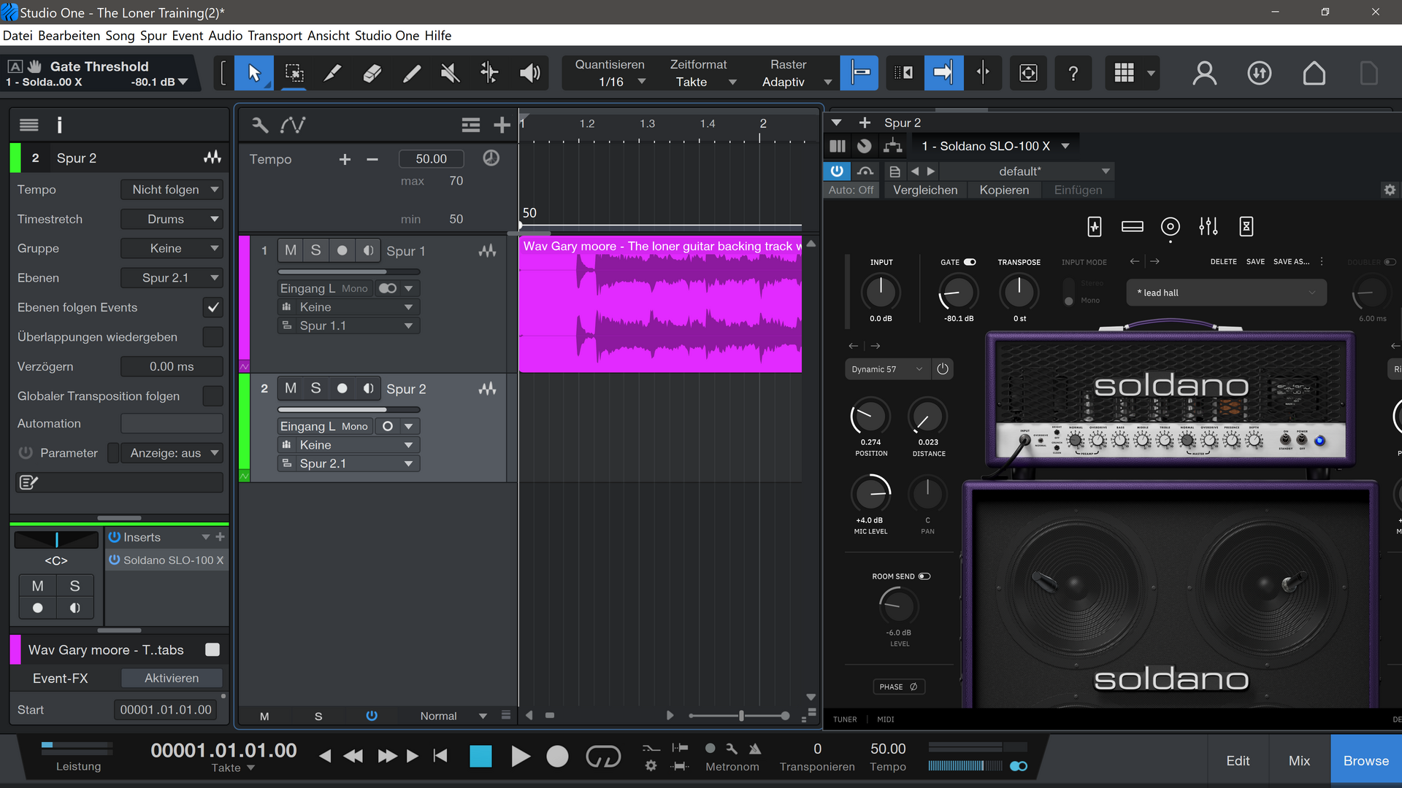Select the Mute tool

coord(451,73)
